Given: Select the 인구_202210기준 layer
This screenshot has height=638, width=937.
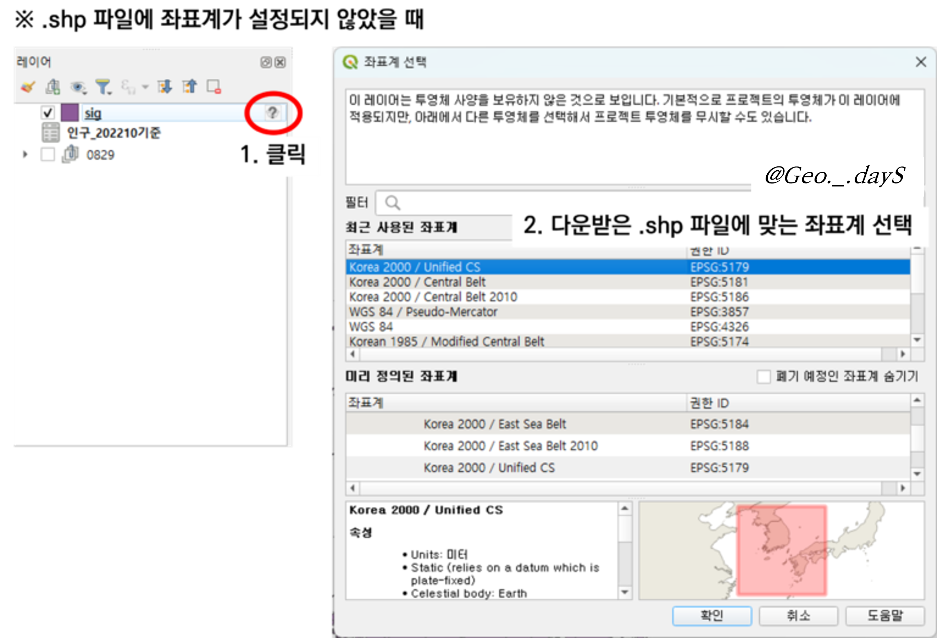Looking at the screenshot, I should point(113,133).
